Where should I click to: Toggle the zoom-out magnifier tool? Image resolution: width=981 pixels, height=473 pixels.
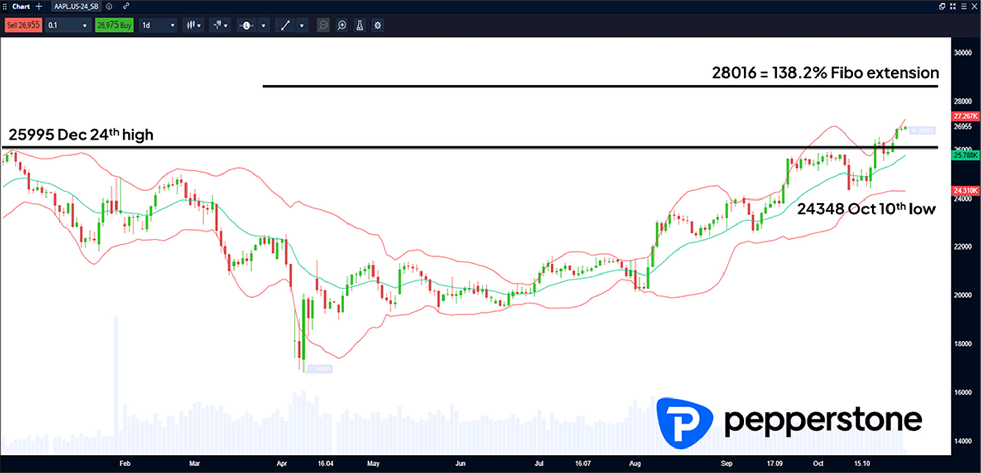tap(323, 25)
